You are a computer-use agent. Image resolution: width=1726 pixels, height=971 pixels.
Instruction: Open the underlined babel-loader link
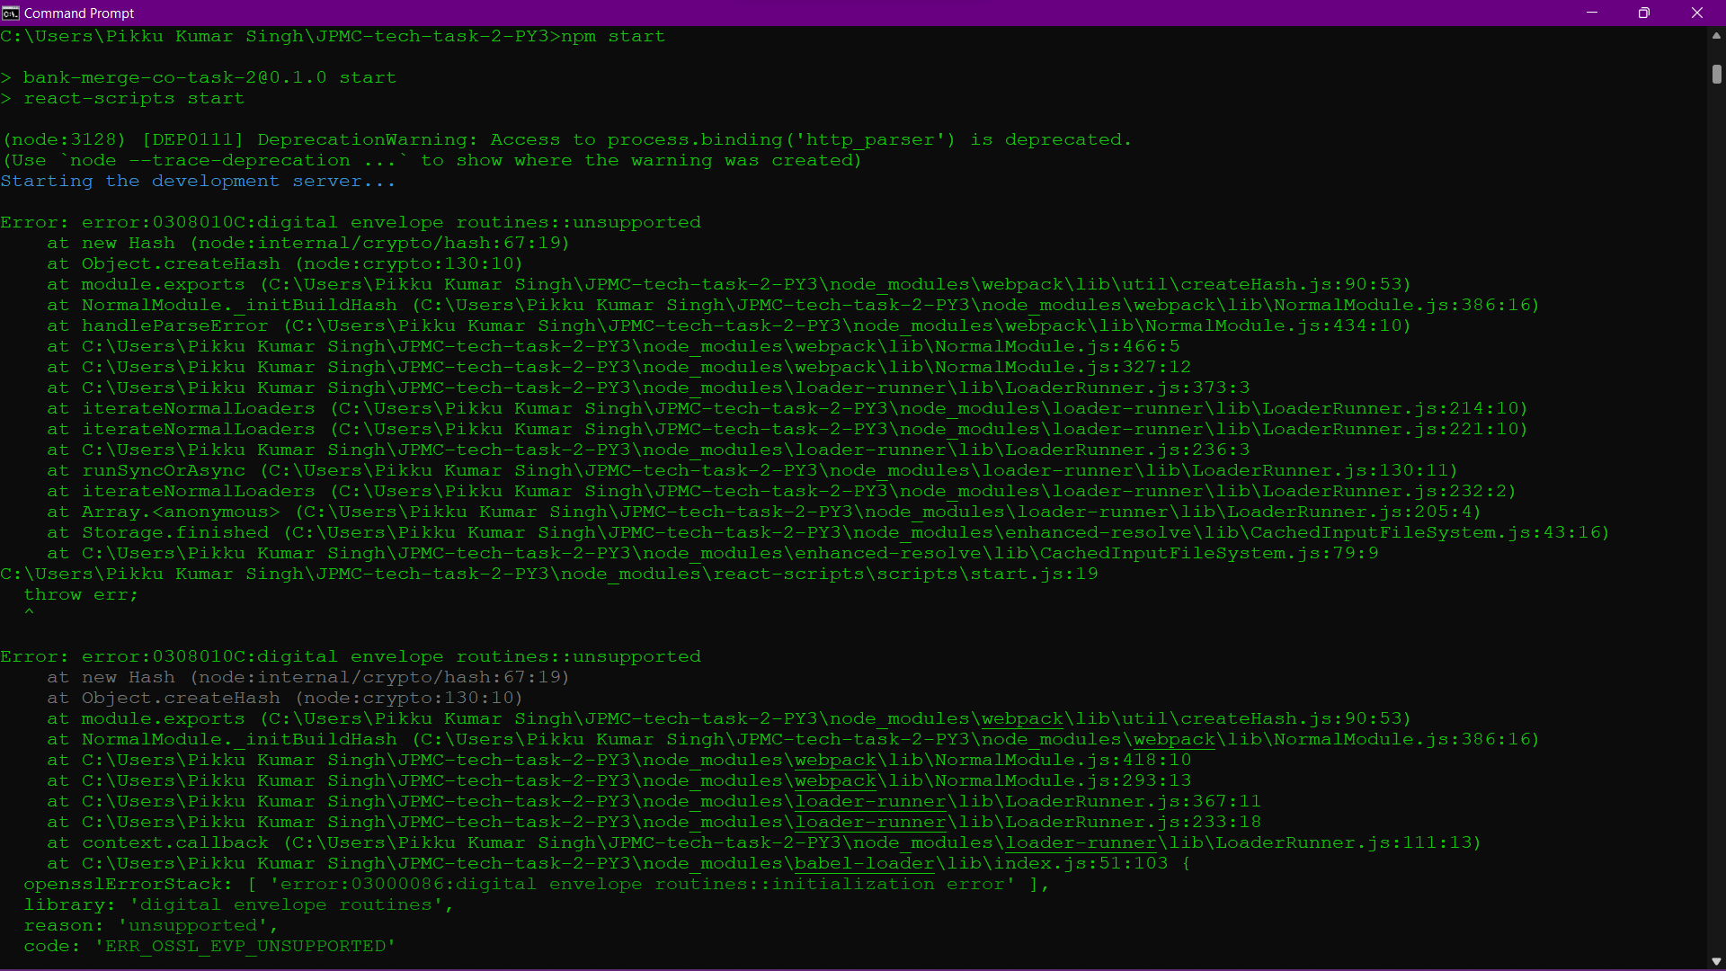(864, 864)
